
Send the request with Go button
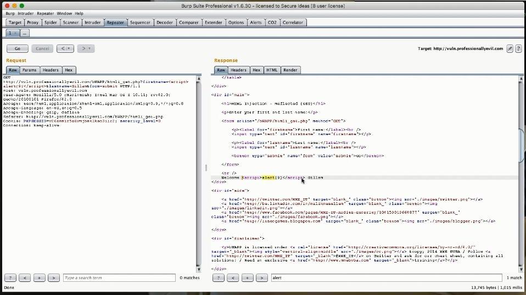click(x=18, y=49)
